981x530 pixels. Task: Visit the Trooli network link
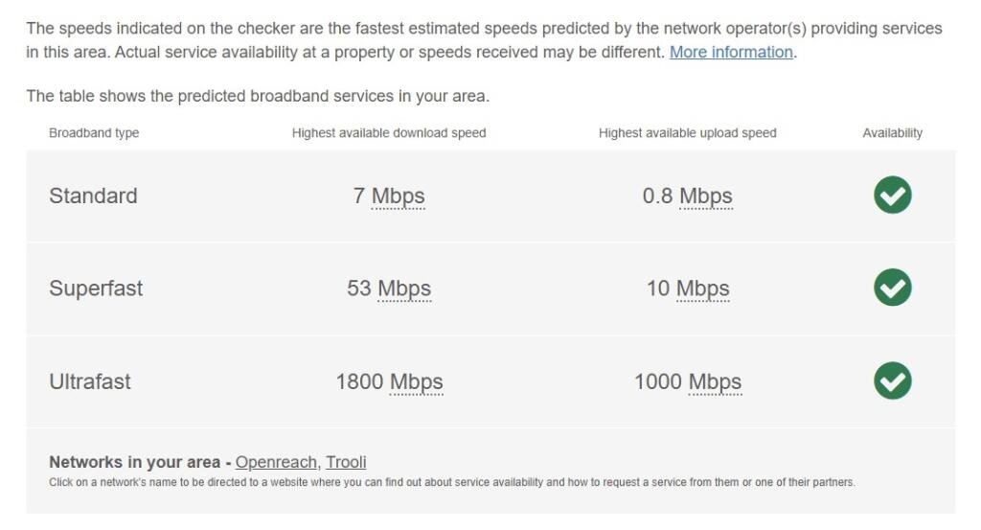coord(346,462)
